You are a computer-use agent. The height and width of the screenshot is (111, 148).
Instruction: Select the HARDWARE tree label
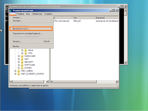[x=30, y=56]
